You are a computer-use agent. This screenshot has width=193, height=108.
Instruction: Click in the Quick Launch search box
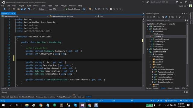(163, 2)
